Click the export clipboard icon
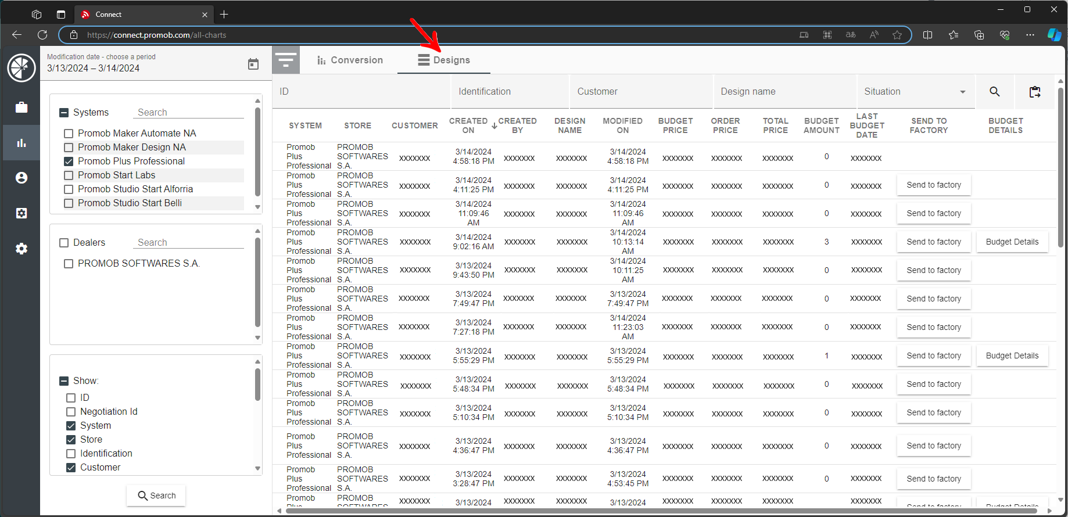Image resolution: width=1068 pixels, height=517 pixels. (1035, 92)
